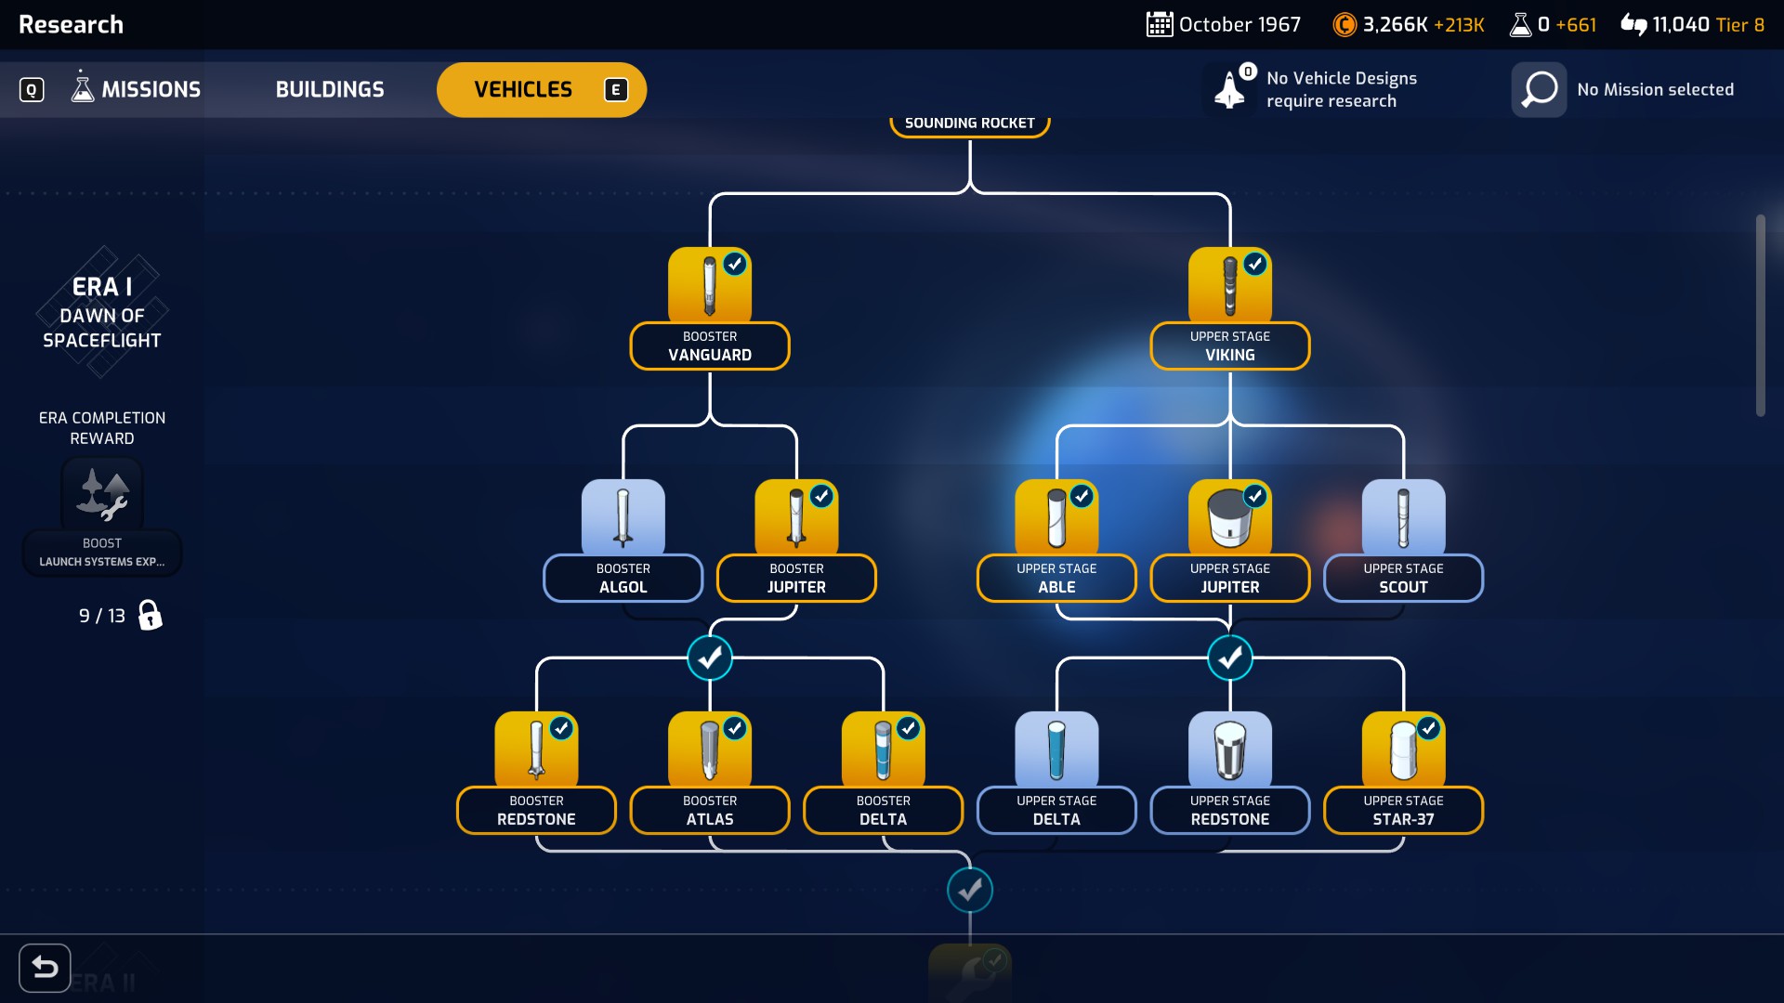
Task: Pick the Upper Stage Redstone icon
Action: coord(1229,749)
